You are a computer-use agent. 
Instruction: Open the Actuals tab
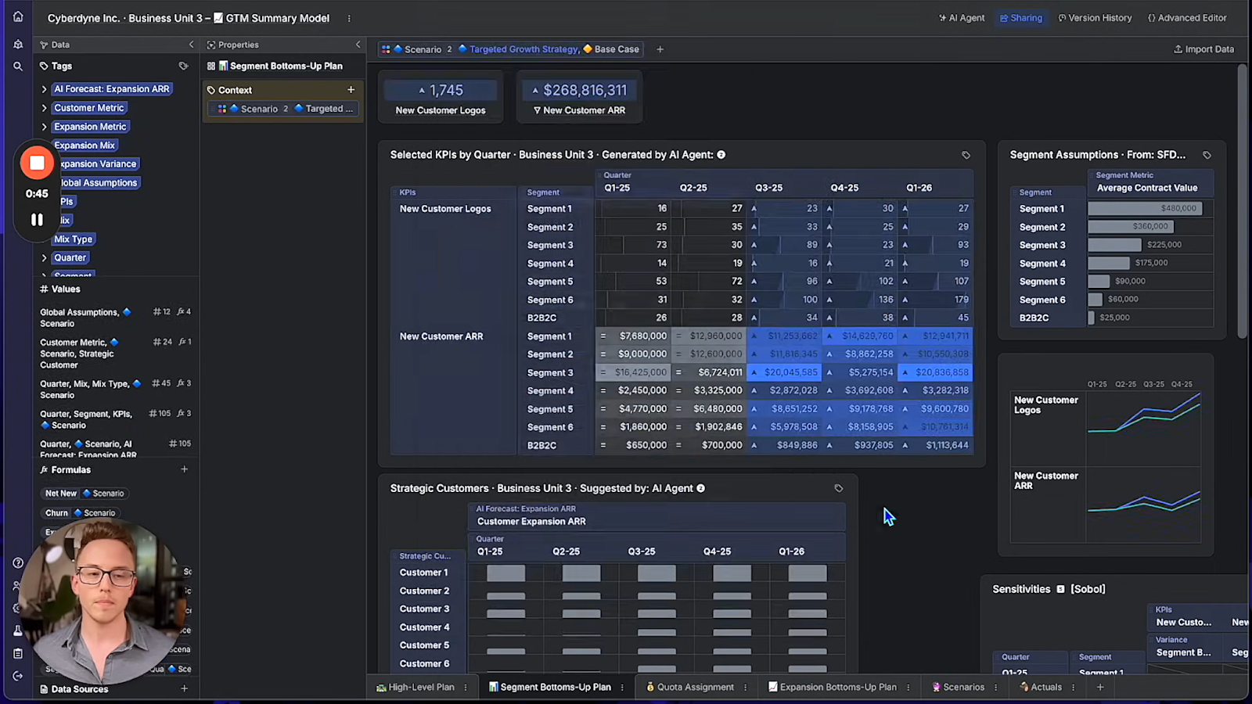[1045, 687]
